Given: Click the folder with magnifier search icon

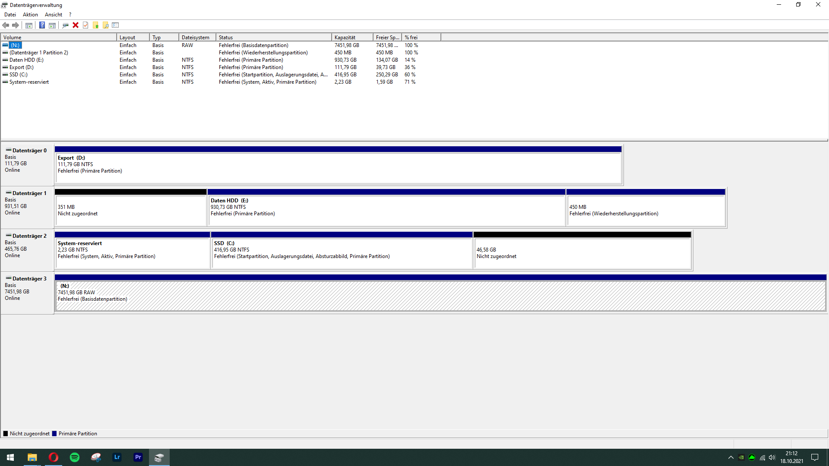Looking at the screenshot, I should pos(105,25).
